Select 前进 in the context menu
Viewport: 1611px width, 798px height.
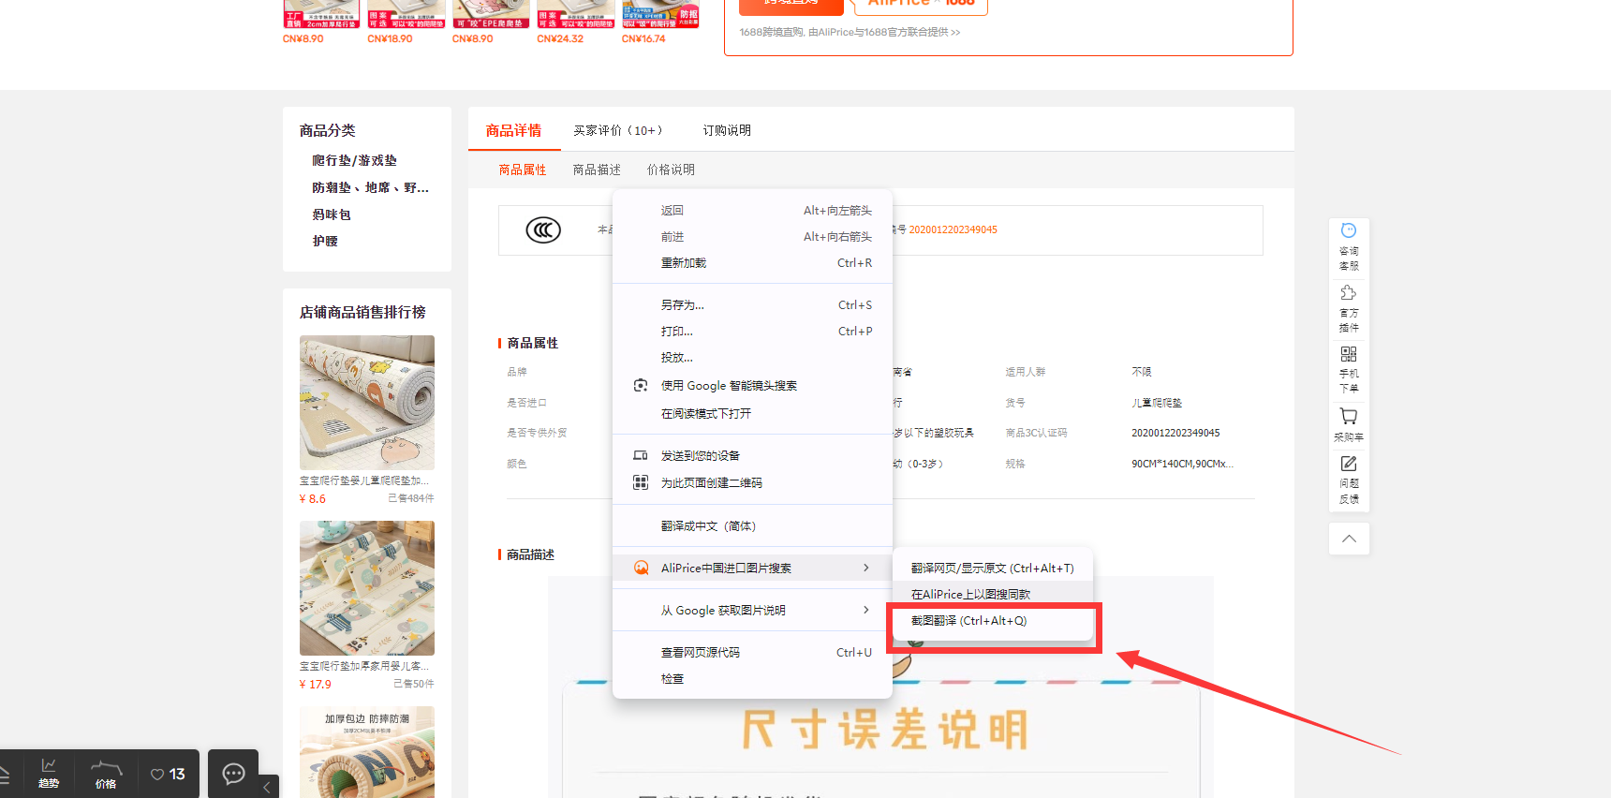pos(752,237)
